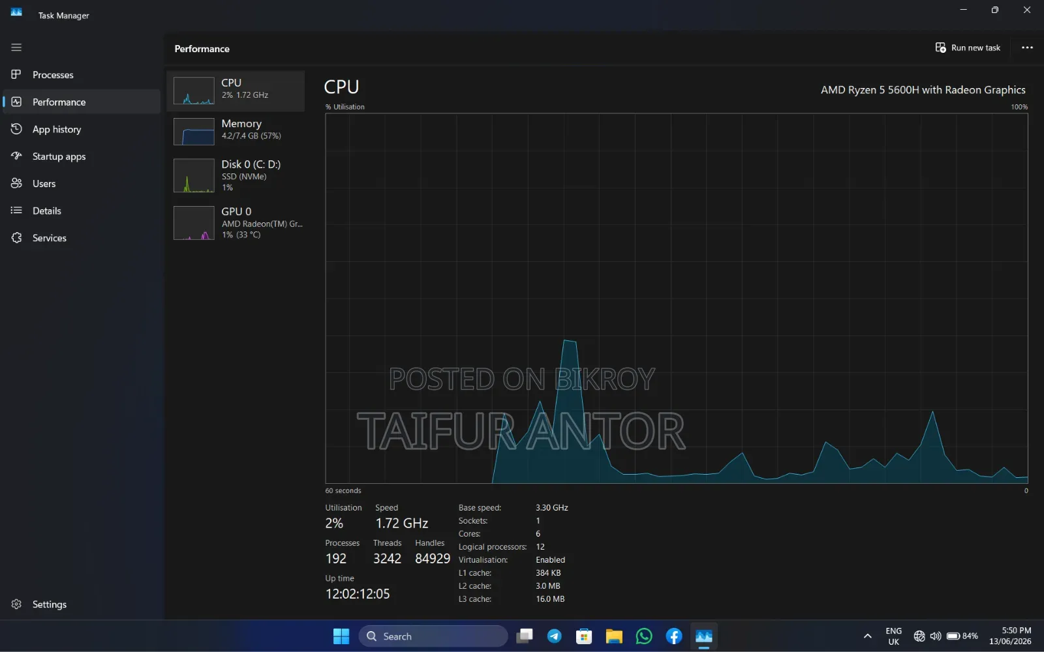Open the Users page icon
The height and width of the screenshot is (652, 1044).
tap(16, 183)
